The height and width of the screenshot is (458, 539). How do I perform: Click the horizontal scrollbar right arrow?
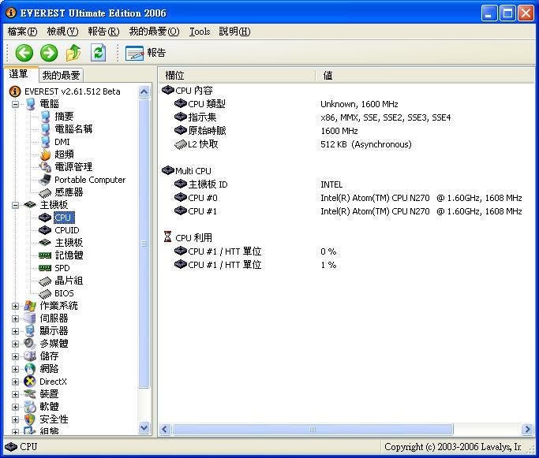[527, 429]
